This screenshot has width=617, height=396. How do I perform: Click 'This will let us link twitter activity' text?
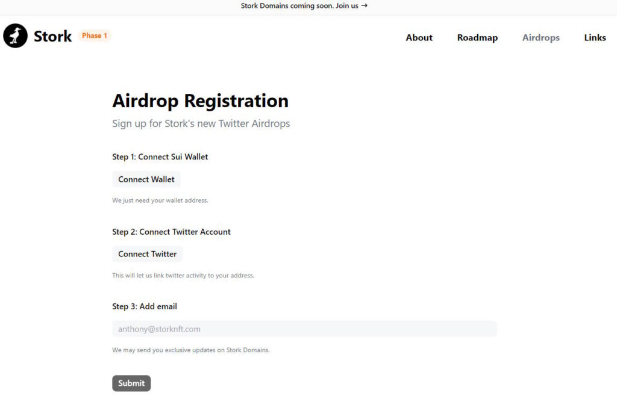point(183,276)
